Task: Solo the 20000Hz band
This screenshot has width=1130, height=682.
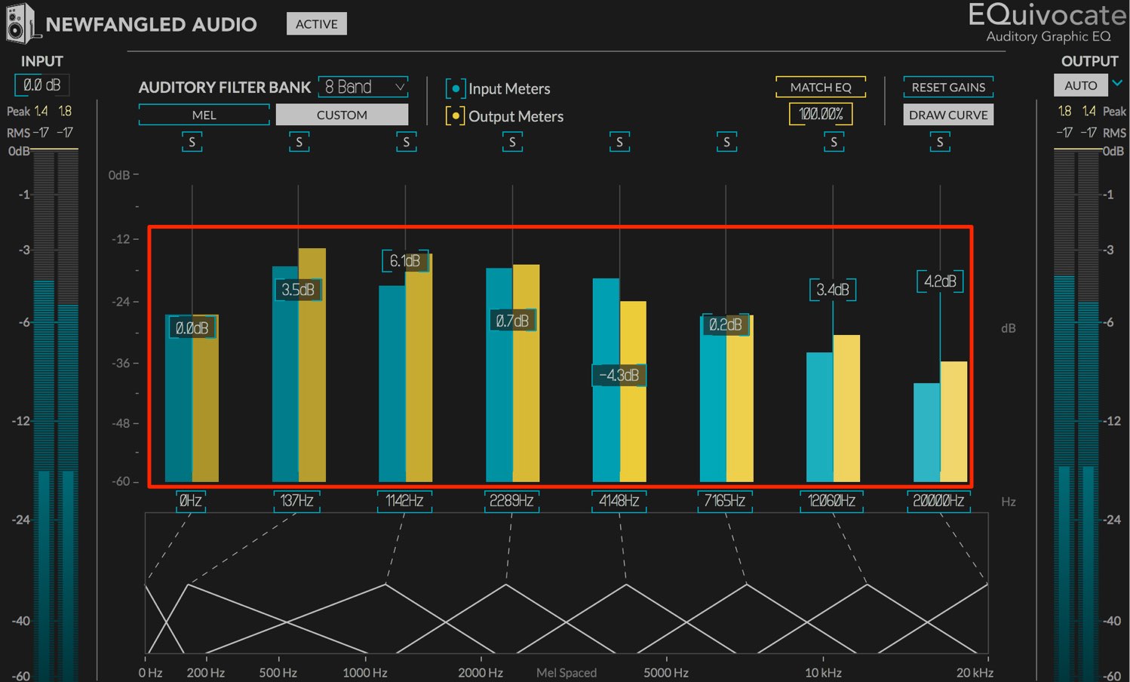Action: tap(940, 142)
